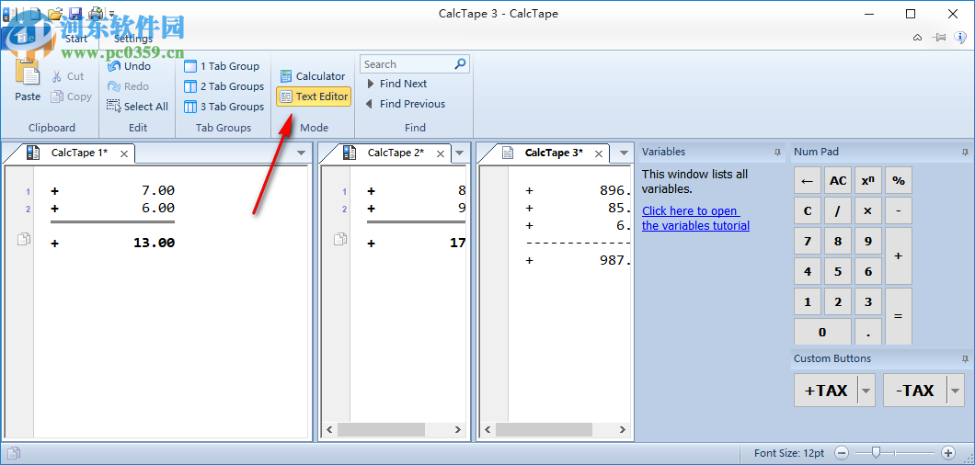Switch to 2 Tab Groups layout

pos(224,86)
